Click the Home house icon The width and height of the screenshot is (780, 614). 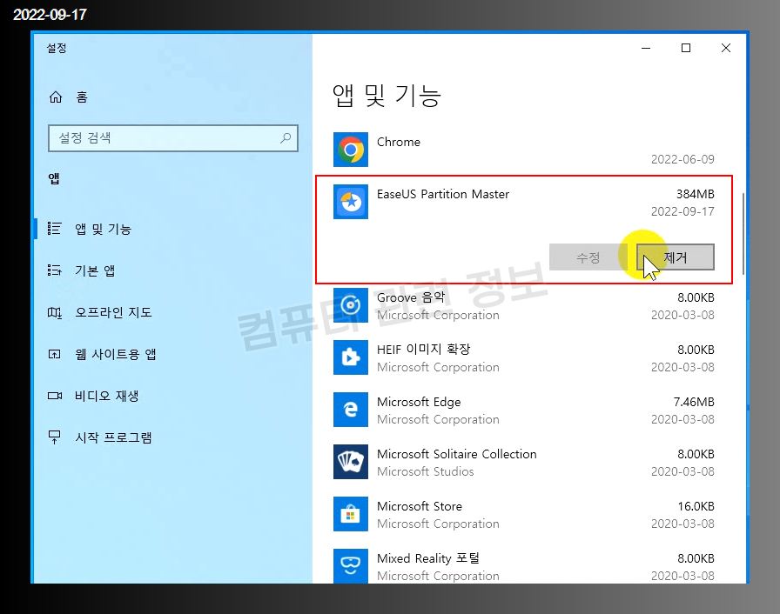tap(56, 97)
